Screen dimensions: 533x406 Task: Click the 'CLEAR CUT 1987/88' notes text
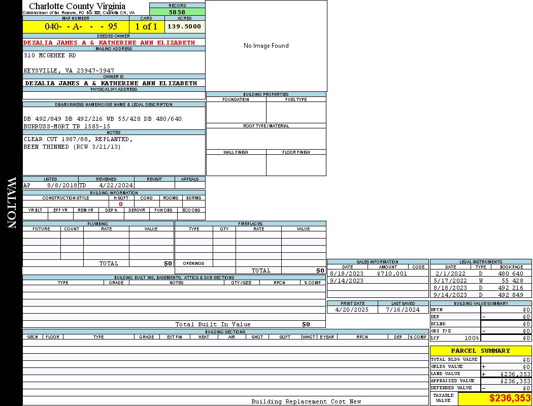pos(78,139)
